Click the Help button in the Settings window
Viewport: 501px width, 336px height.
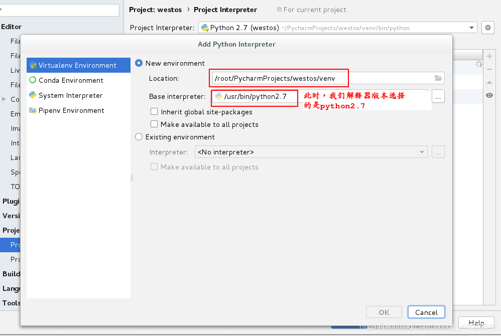click(x=476, y=323)
